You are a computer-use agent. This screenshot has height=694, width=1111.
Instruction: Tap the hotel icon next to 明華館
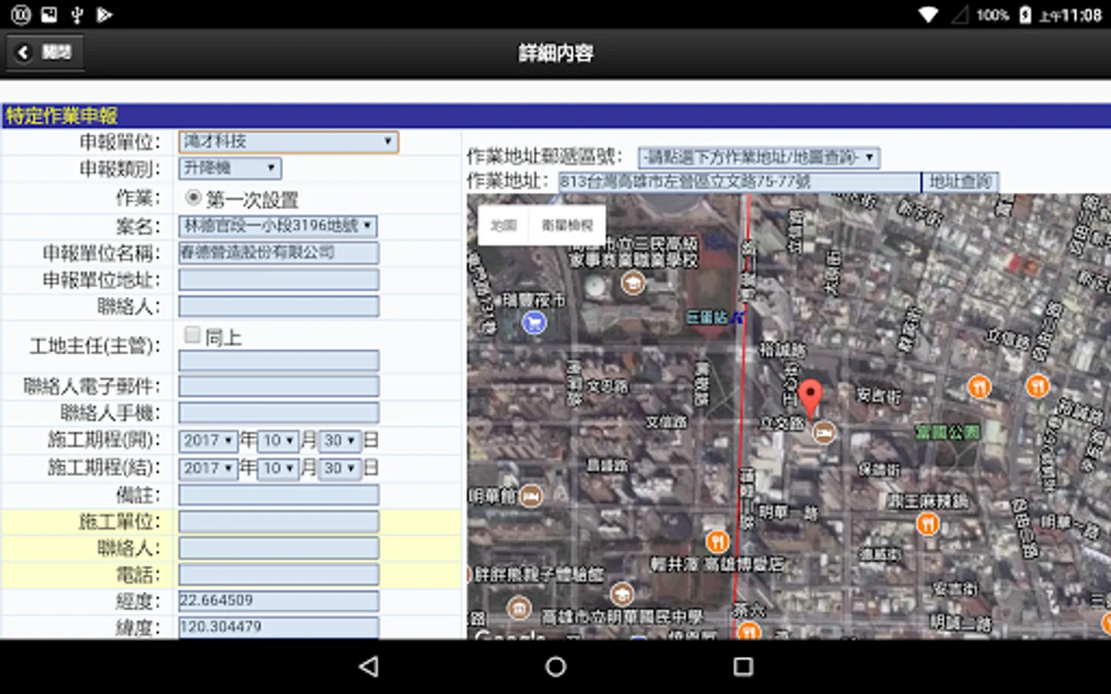tap(531, 496)
